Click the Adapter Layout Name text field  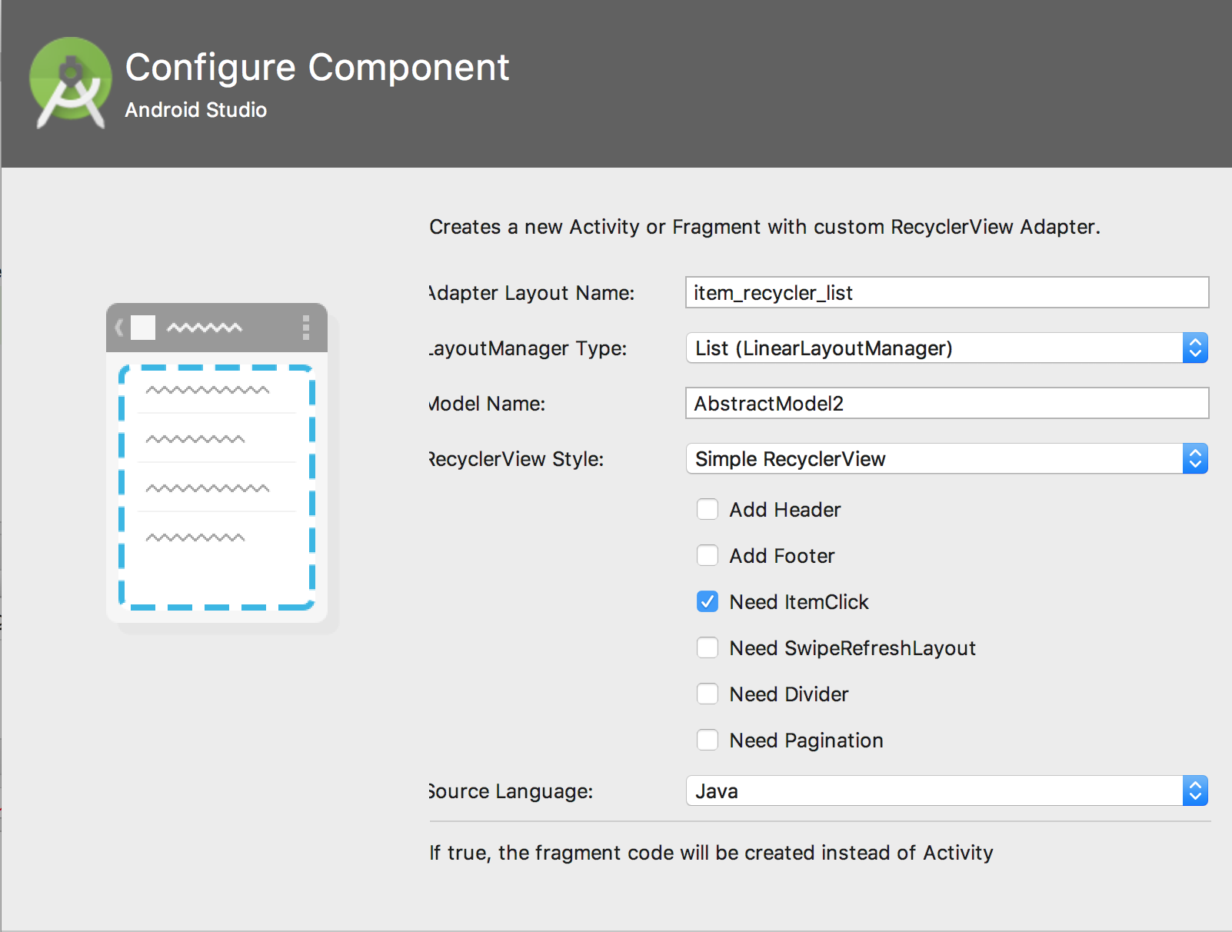coord(947,293)
